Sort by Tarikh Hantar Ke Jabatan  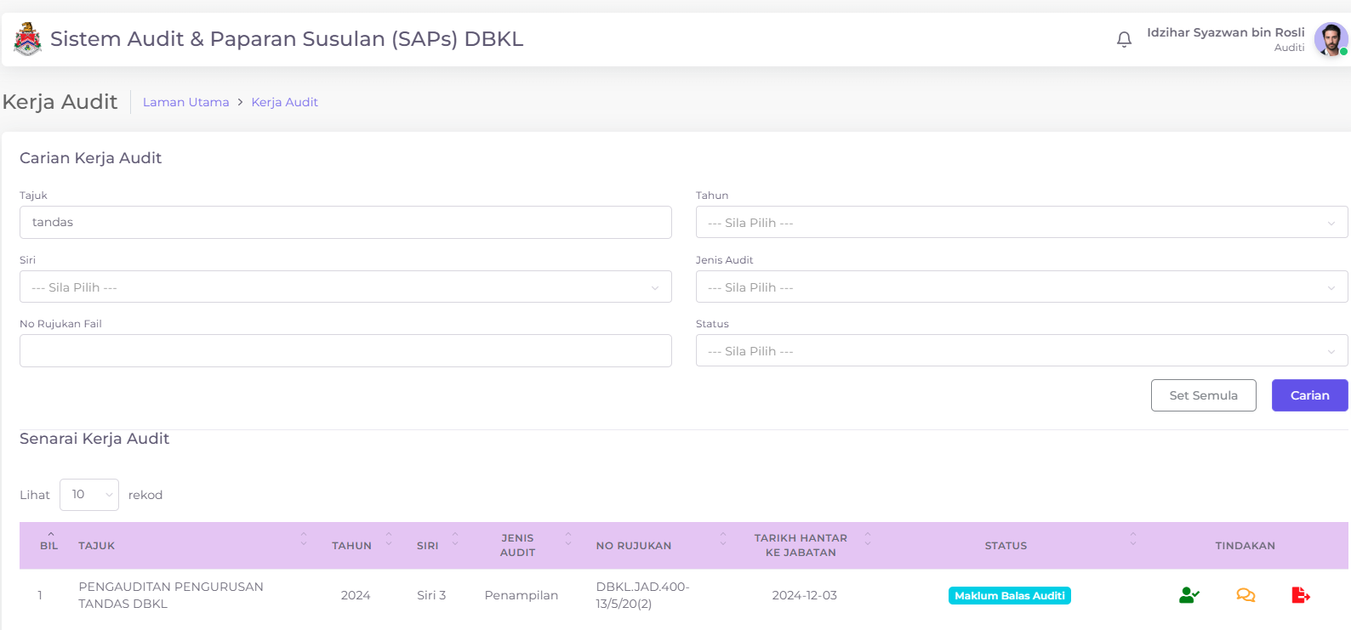[x=801, y=545]
